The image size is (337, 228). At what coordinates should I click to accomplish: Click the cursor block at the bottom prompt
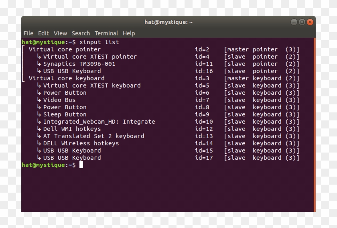pos(81,165)
